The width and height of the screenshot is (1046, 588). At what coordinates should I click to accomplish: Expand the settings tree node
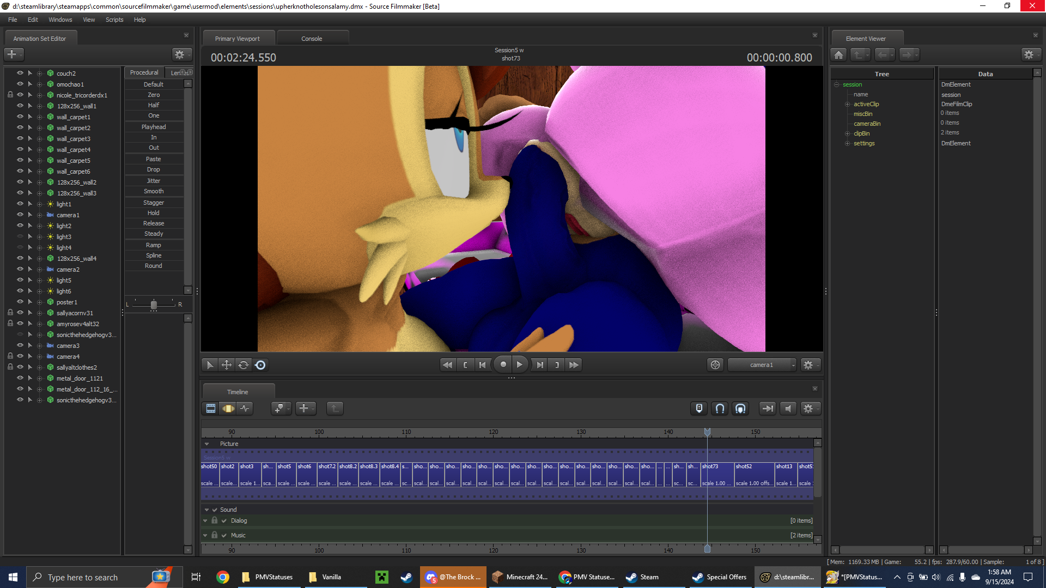tap(847, 143)
